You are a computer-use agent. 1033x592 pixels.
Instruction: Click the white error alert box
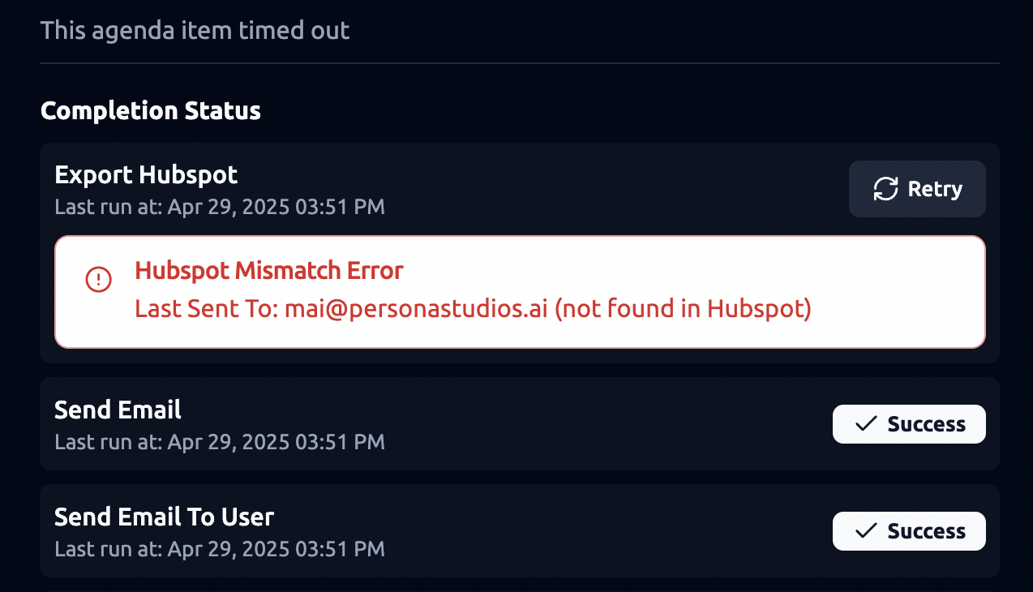520,292
